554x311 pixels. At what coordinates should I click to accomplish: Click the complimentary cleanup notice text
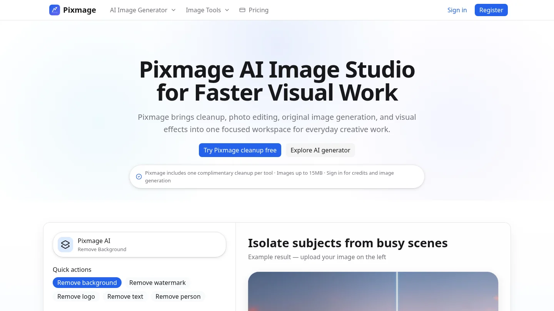[269, 177]
